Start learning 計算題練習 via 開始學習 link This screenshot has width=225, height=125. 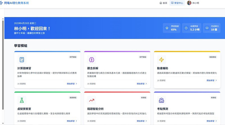[x=72, y=84]
